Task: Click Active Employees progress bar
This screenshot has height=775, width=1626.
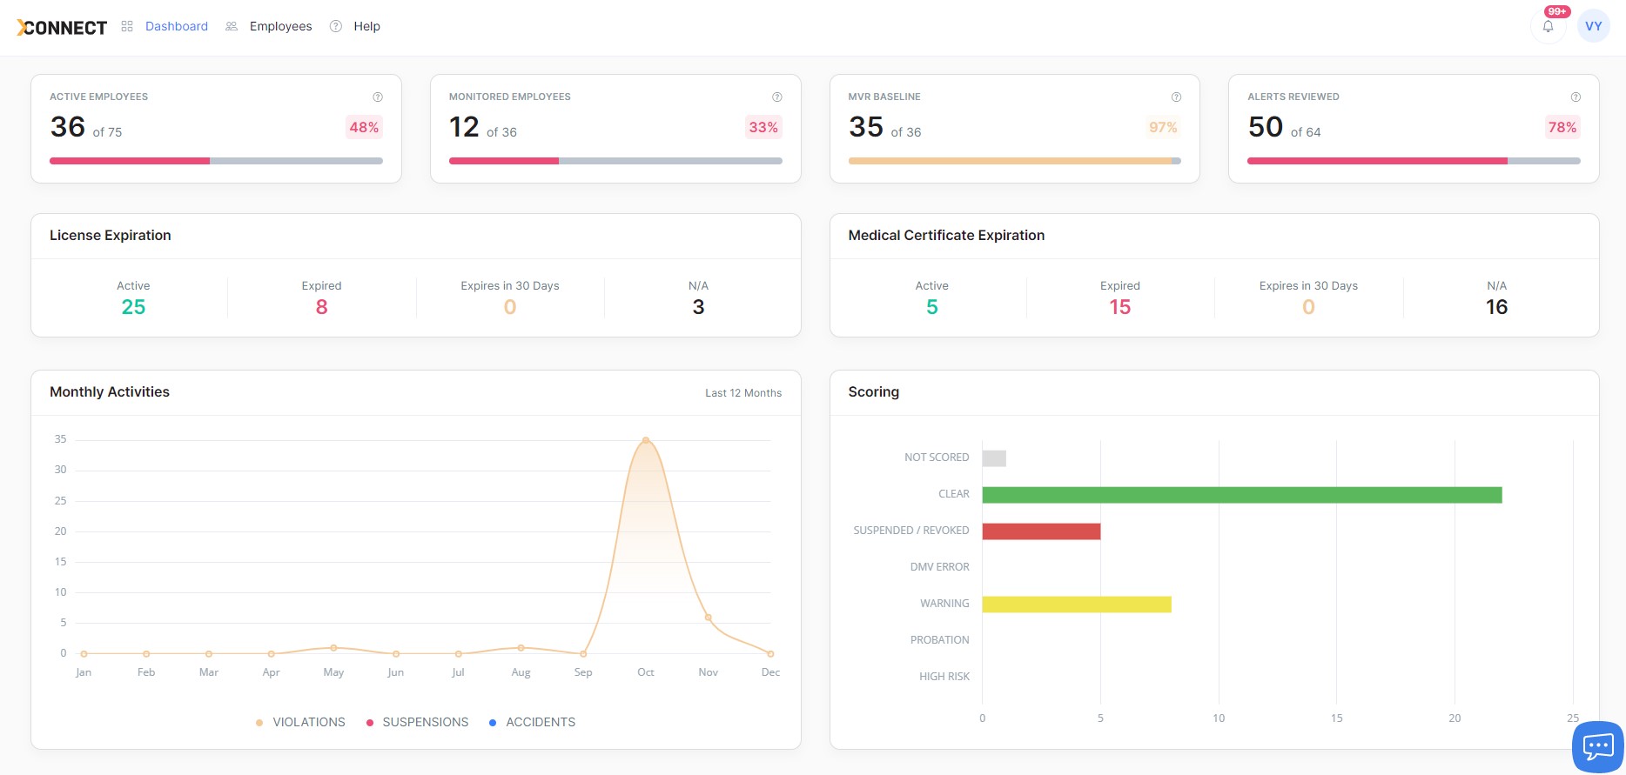Action: pyautogui.click(x=216, y=161)
